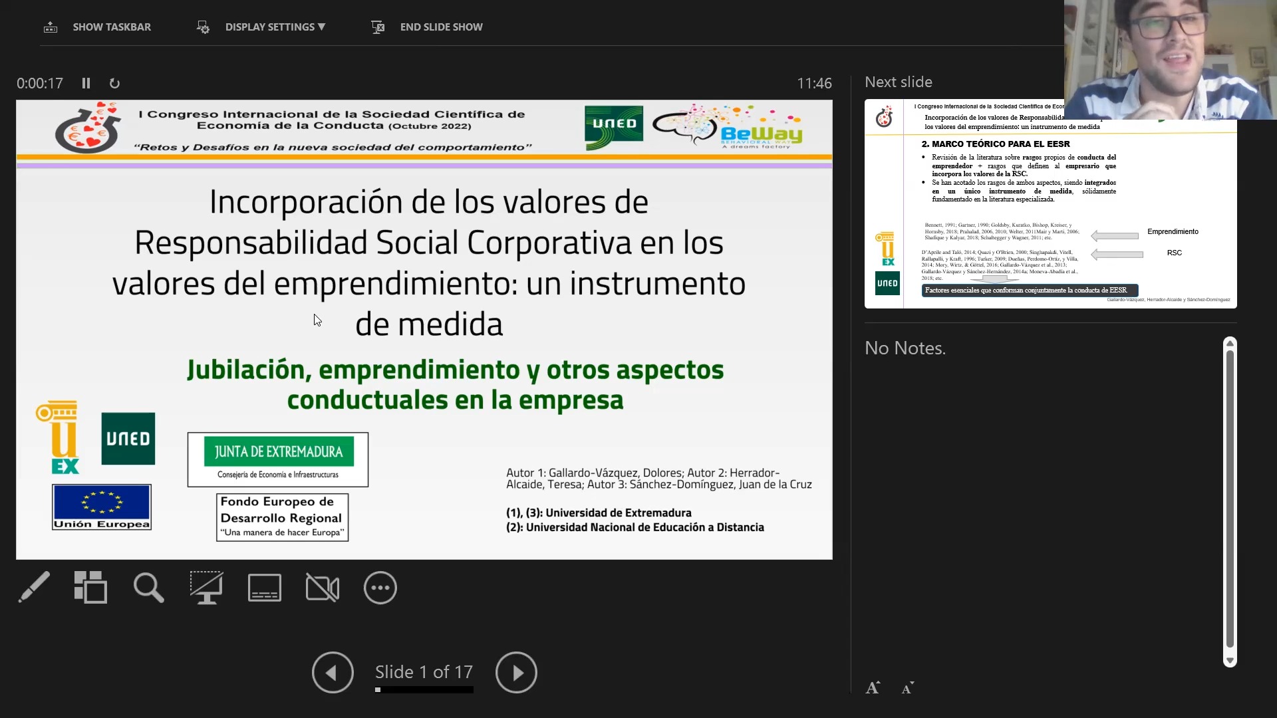Toggle subtitles icon below the slide

tap(265, 588)
